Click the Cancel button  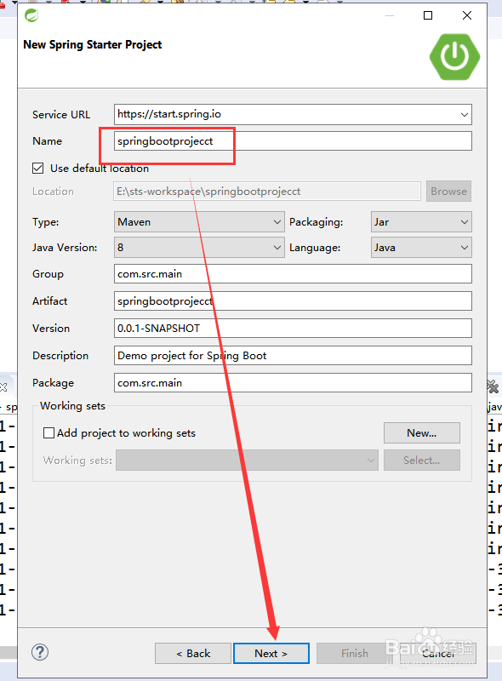pyautogui.click(x=437, y=653)
